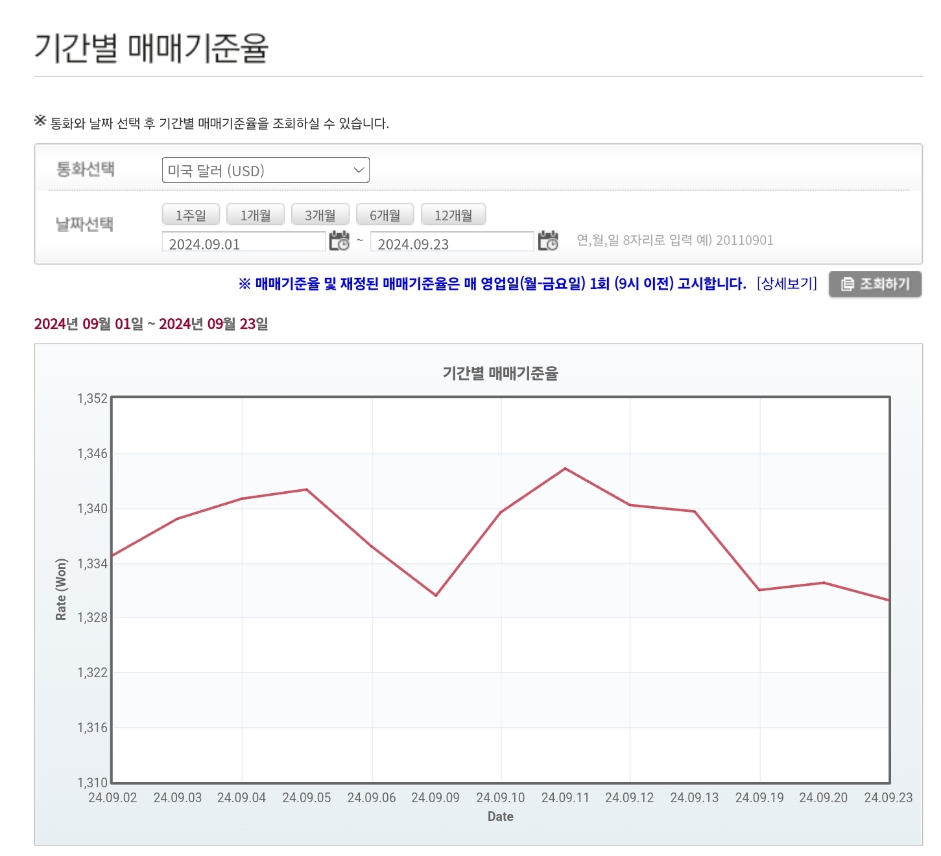
Task: Click the date range text 2024년 09월 01일 ~ 2024년 09월 23일
Action: 151,324
